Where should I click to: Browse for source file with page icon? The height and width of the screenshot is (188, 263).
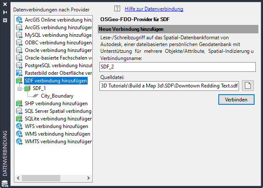coord(248,86)
